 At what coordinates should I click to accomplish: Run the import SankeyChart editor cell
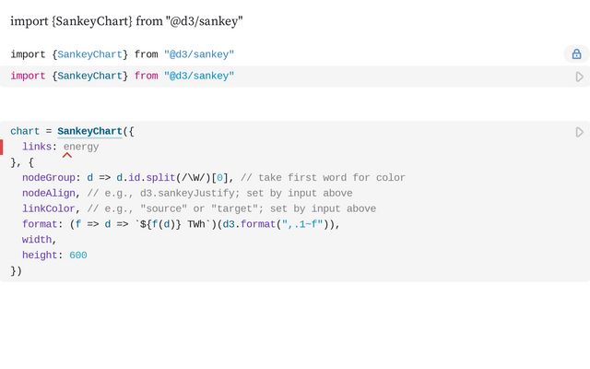click(579, 77)
